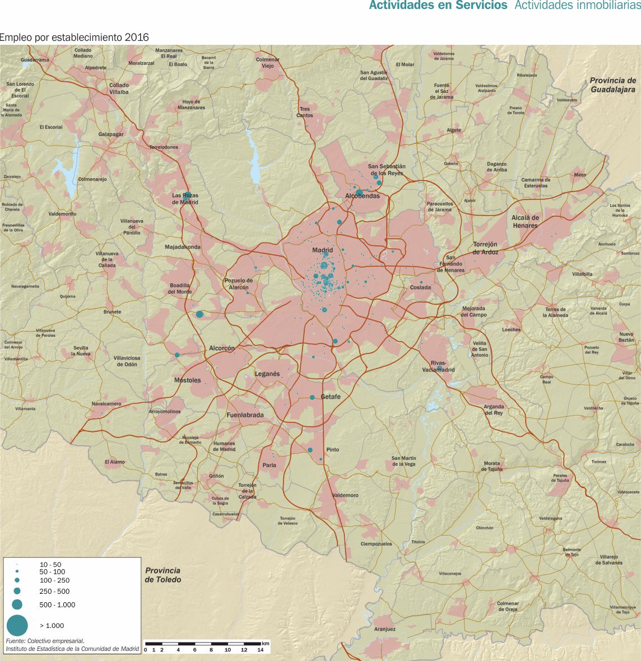This screenshot has height=661, width=641.
Task: Select the Aranjuez town label
Action: click(x=385, y=629)
